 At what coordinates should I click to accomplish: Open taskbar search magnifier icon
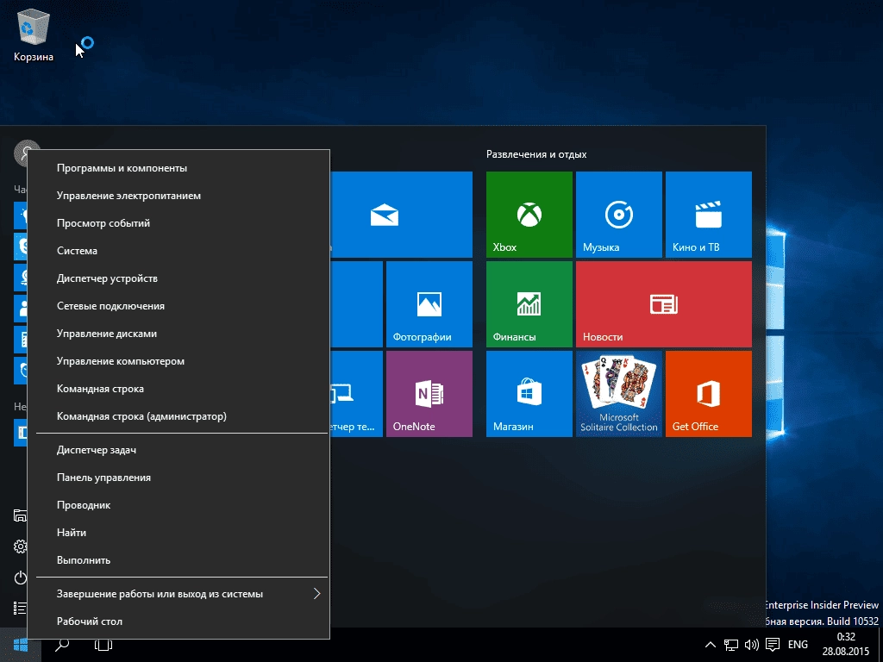pos(62,645)
